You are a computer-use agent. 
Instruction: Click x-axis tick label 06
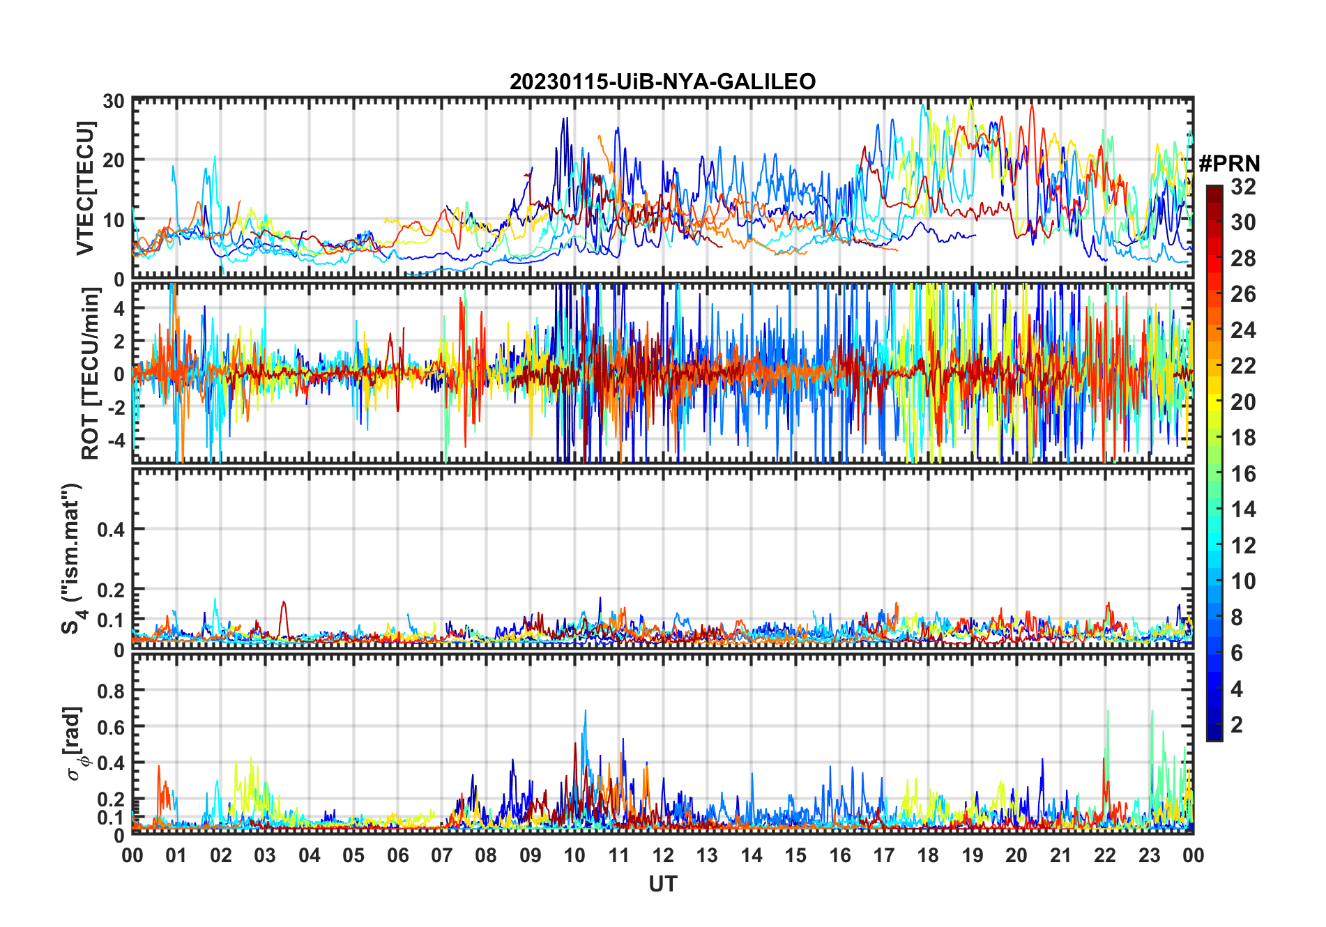(x=398, y=855)
